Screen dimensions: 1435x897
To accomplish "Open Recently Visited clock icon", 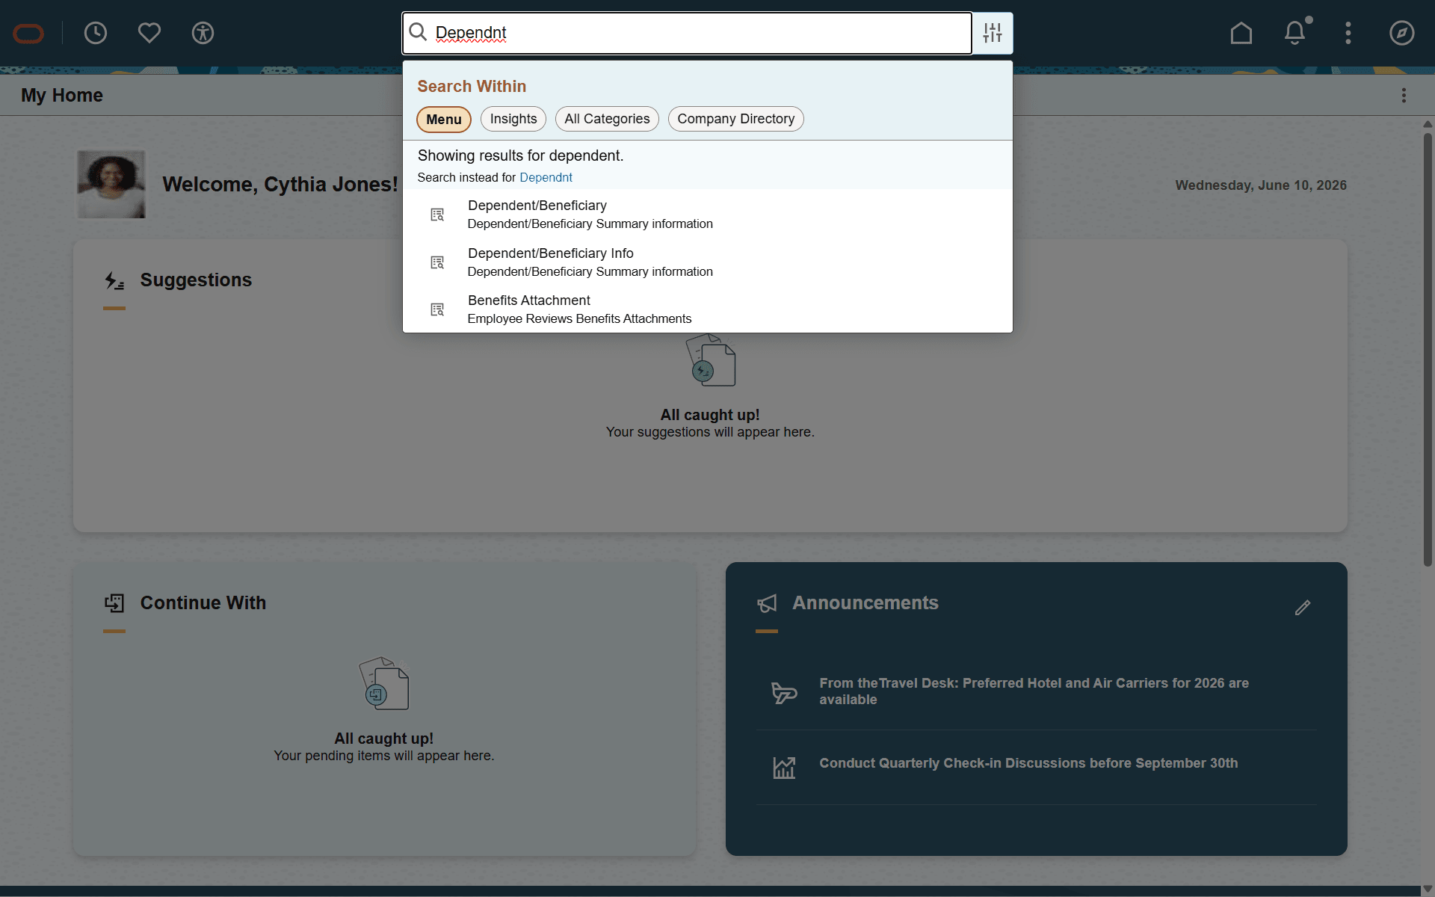I will pos(96,33).
